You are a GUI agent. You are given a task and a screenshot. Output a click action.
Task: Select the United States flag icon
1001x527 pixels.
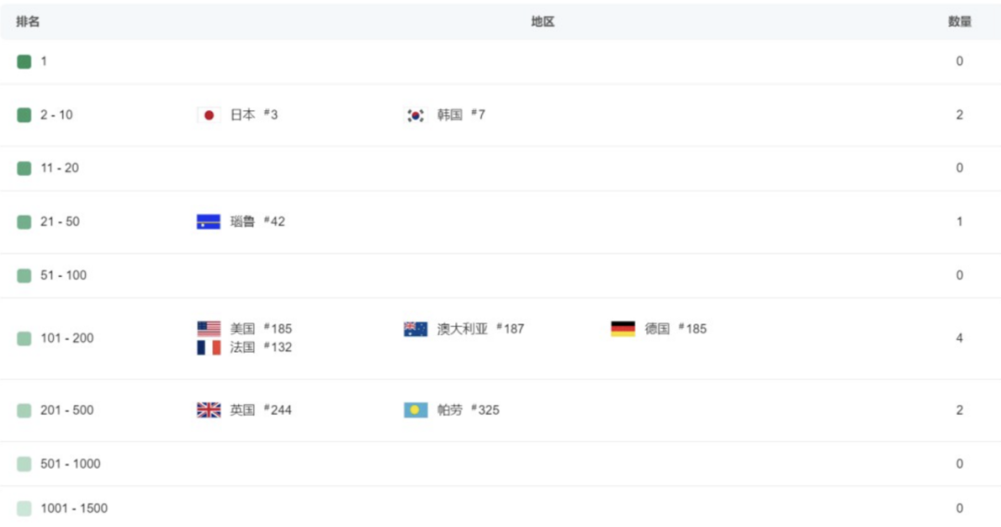(209, 329)
